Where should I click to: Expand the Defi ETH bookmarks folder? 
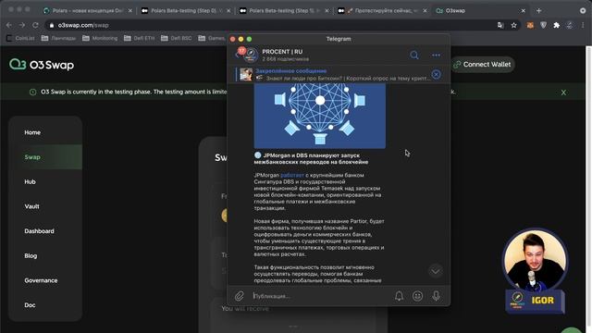pos(140,38)
